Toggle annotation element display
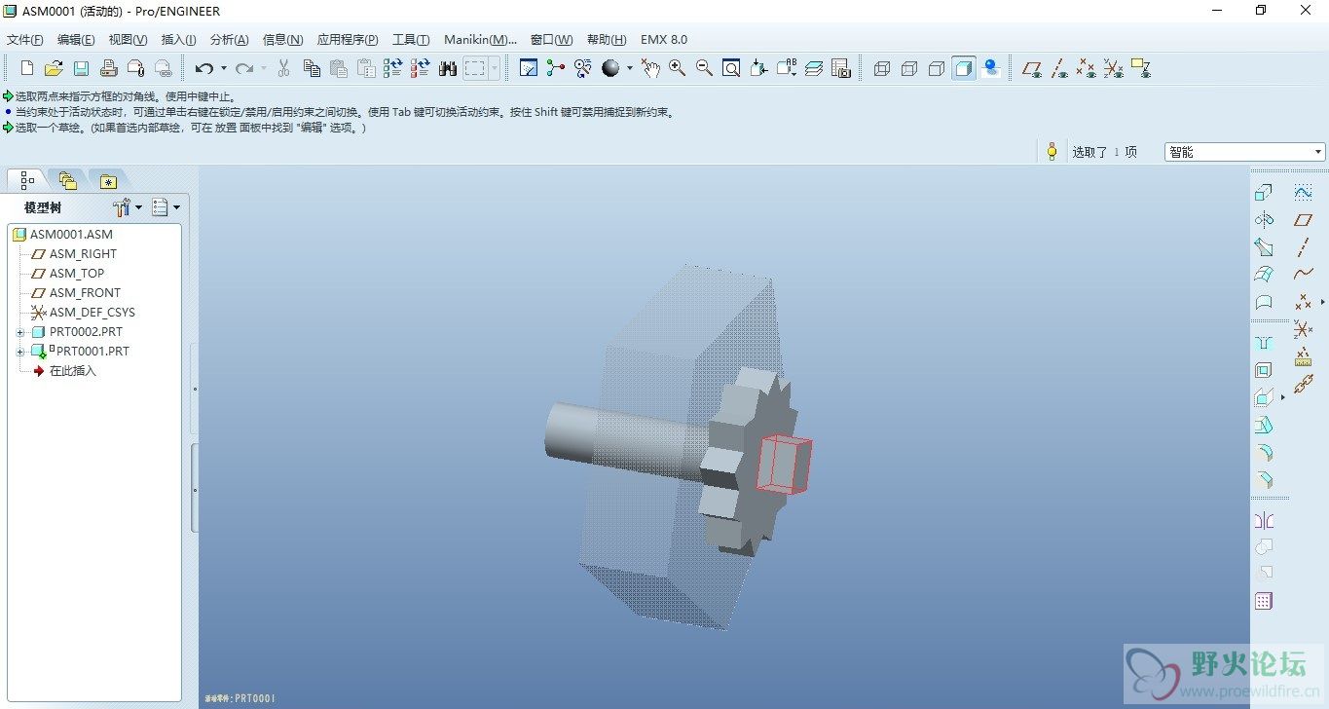This screenshot has height=709, width=1329. (1141, 68)
